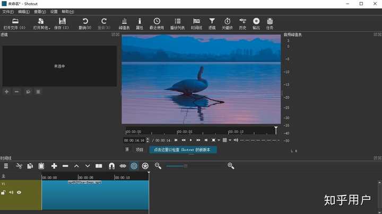This screenshot has width=382, height=214.
Task: Open the Keyframes stopwatch icon
Action: [227, 24]
